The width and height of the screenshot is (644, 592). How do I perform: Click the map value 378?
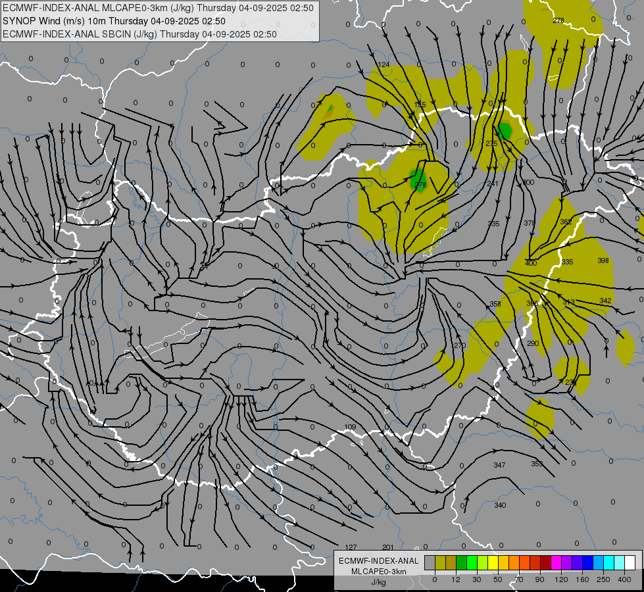point(530,223)
